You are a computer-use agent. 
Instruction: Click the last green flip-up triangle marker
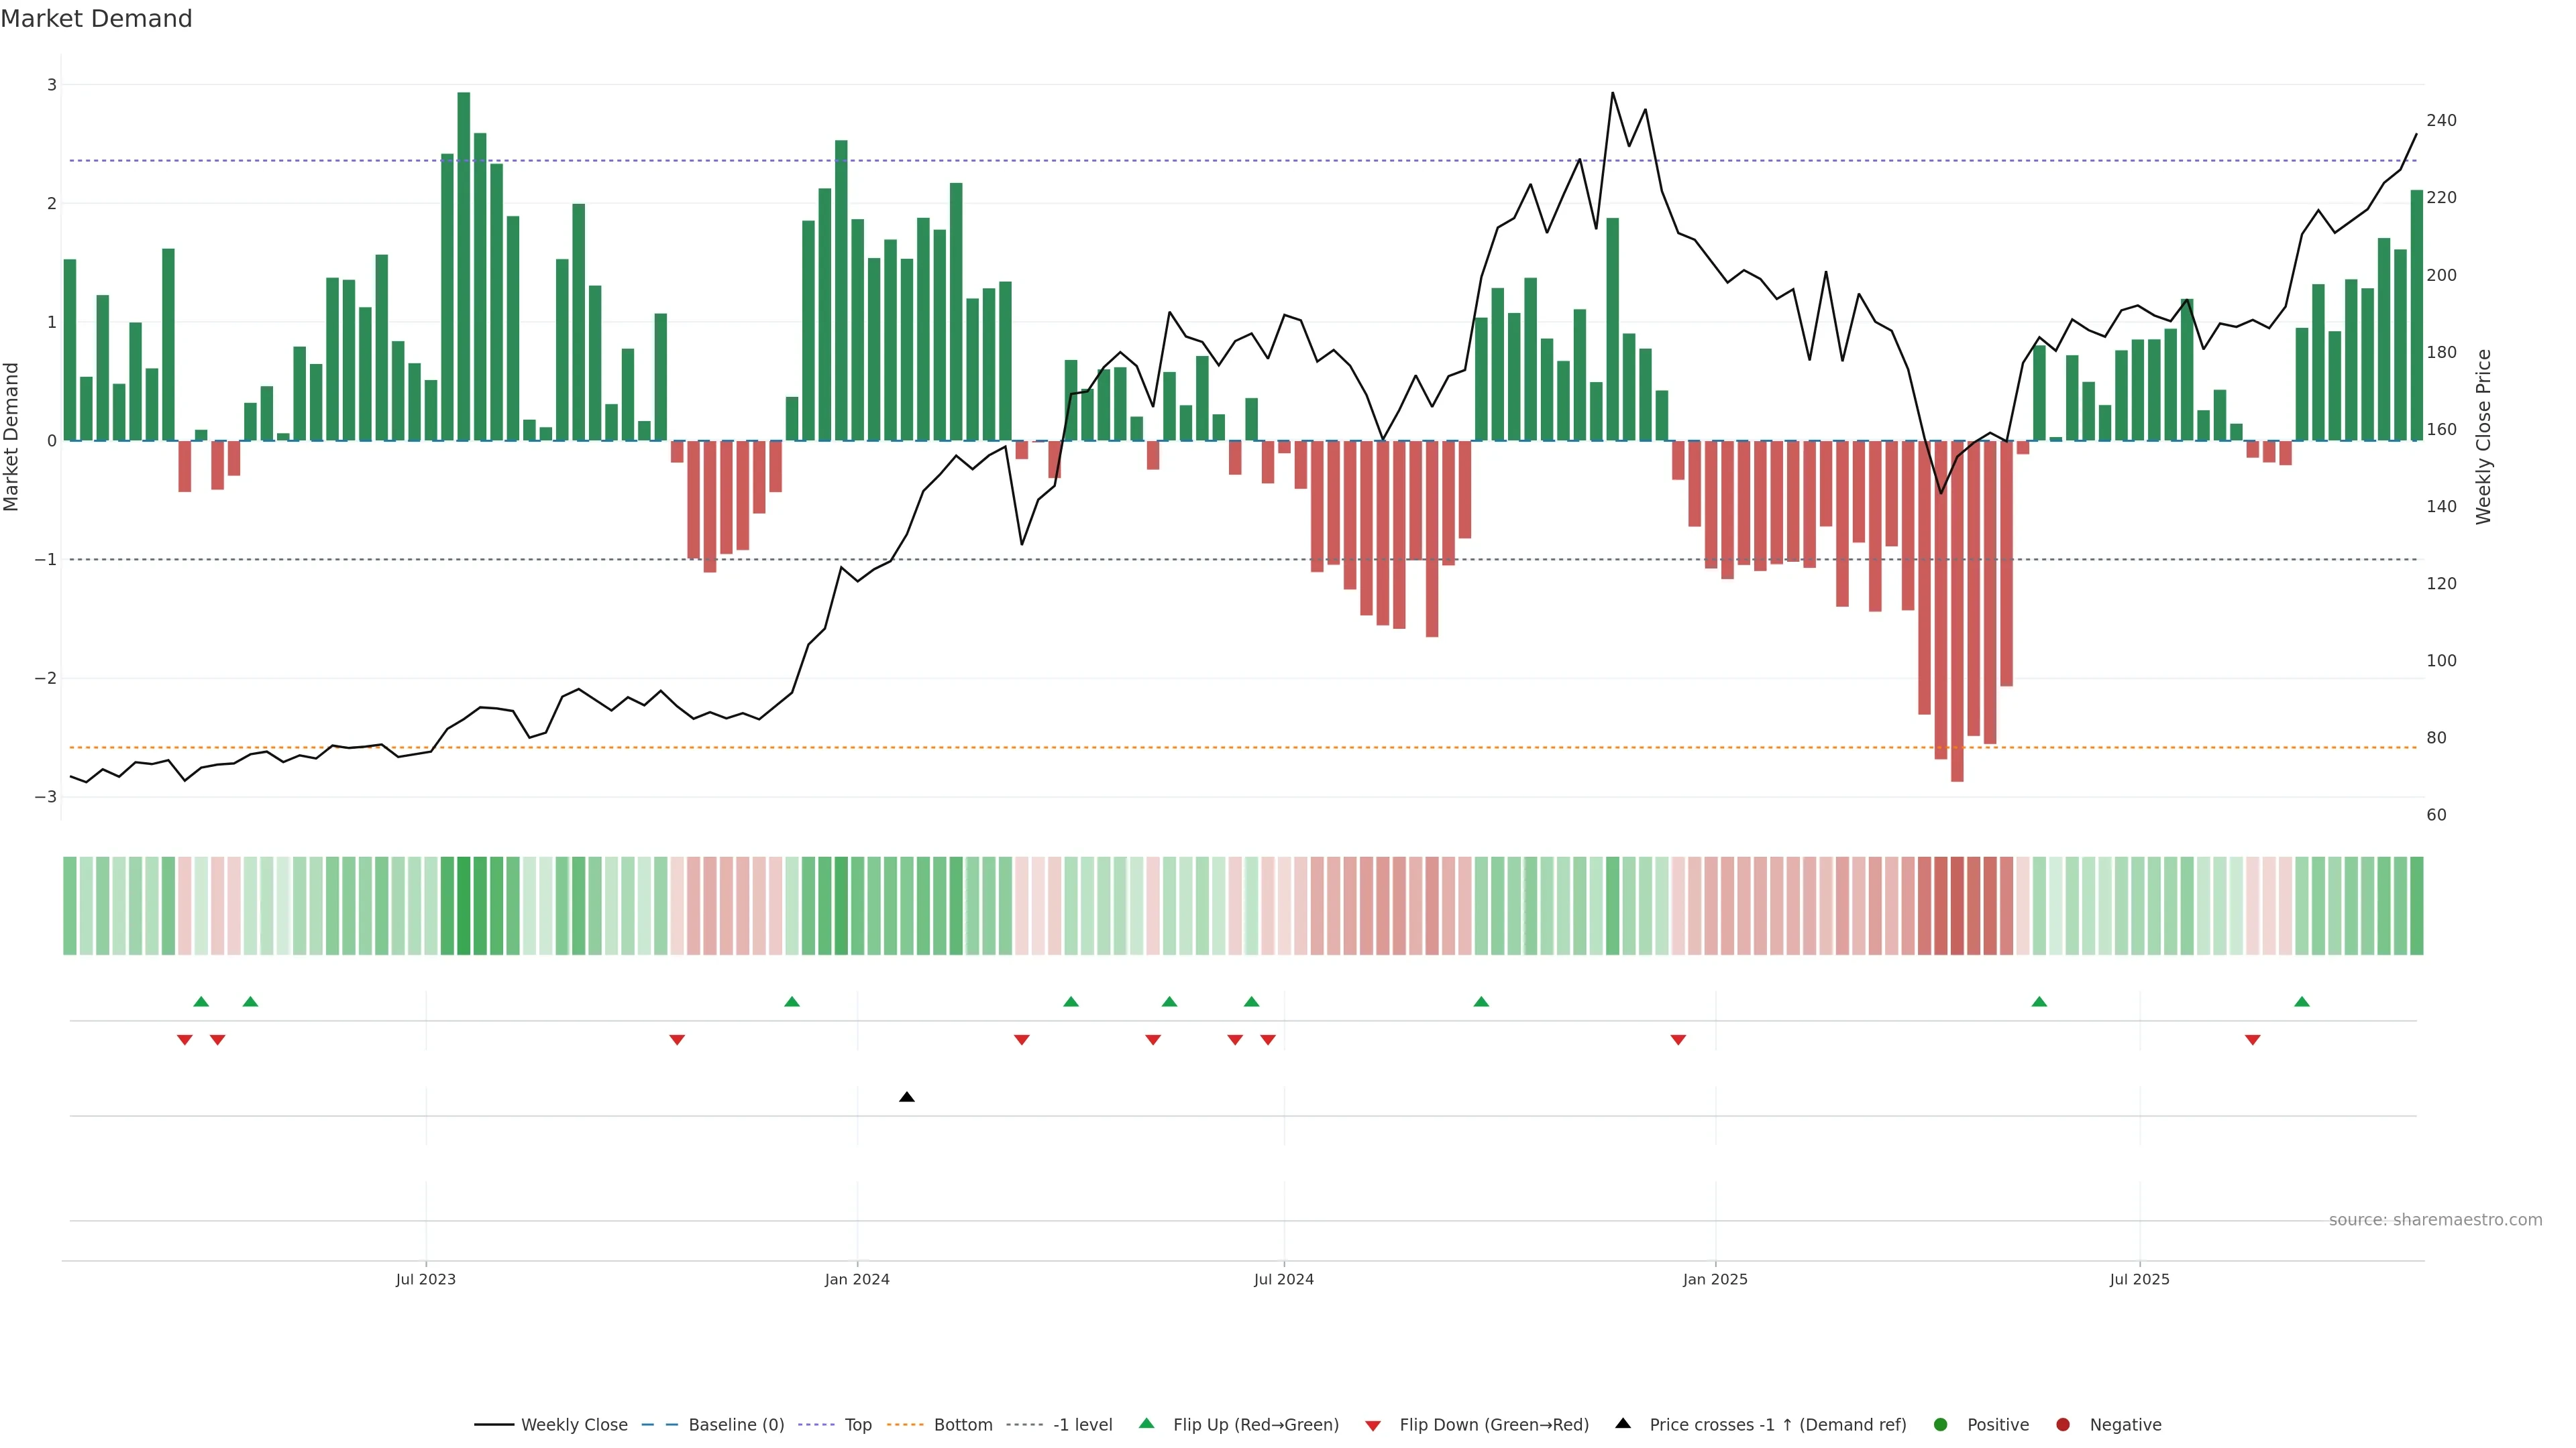pos(2302,1002)
